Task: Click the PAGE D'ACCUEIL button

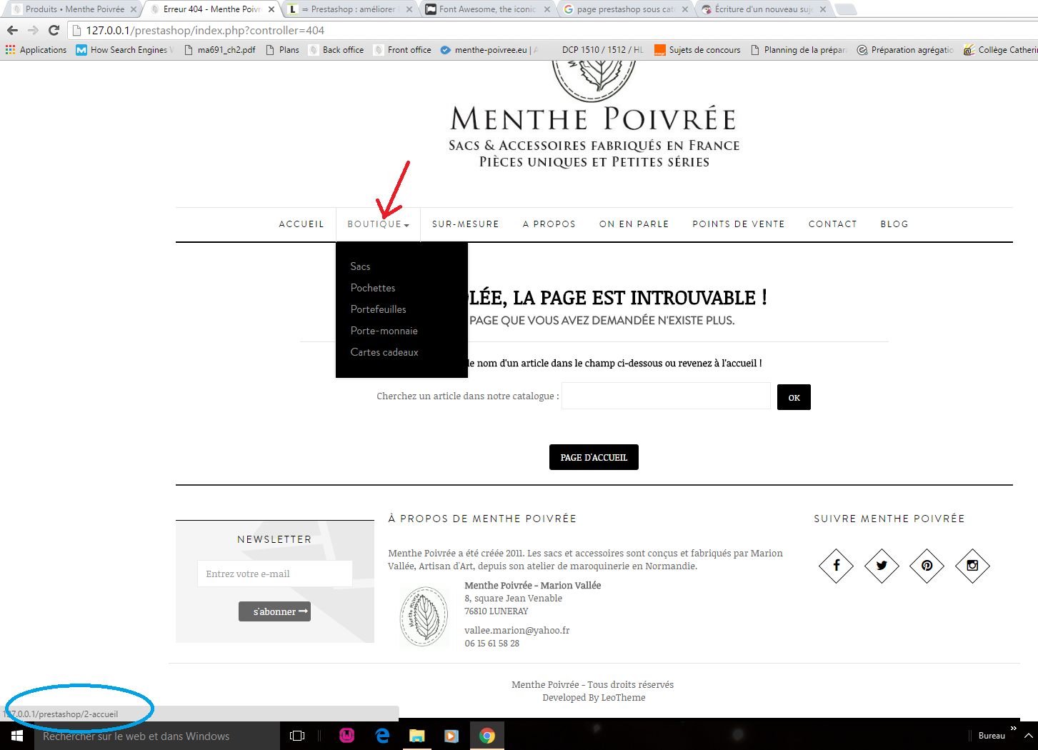Action: [x=594, y=457]
